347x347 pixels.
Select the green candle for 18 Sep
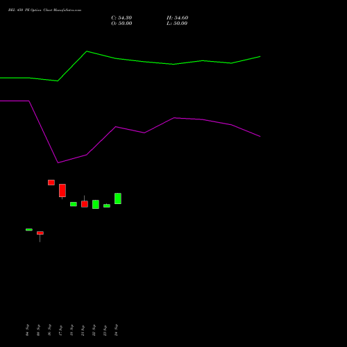click(74, 204)
